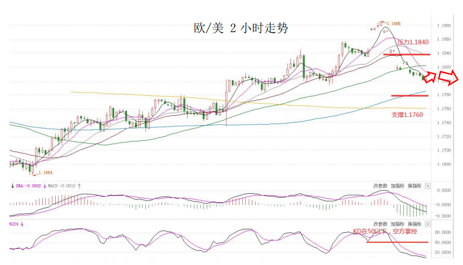Click the magenta down arrow after DEA value
This screenshot has width=463, height=265.
point(45,186)
